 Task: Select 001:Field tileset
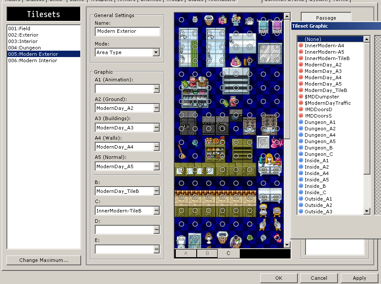[x=44, y=29]
